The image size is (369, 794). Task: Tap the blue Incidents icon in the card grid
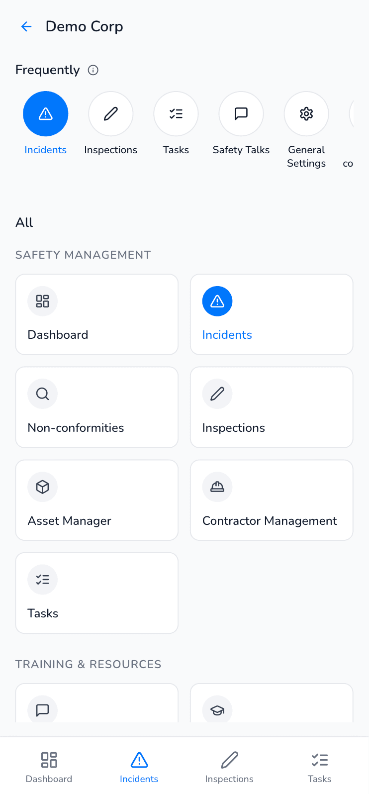(217, 300)
